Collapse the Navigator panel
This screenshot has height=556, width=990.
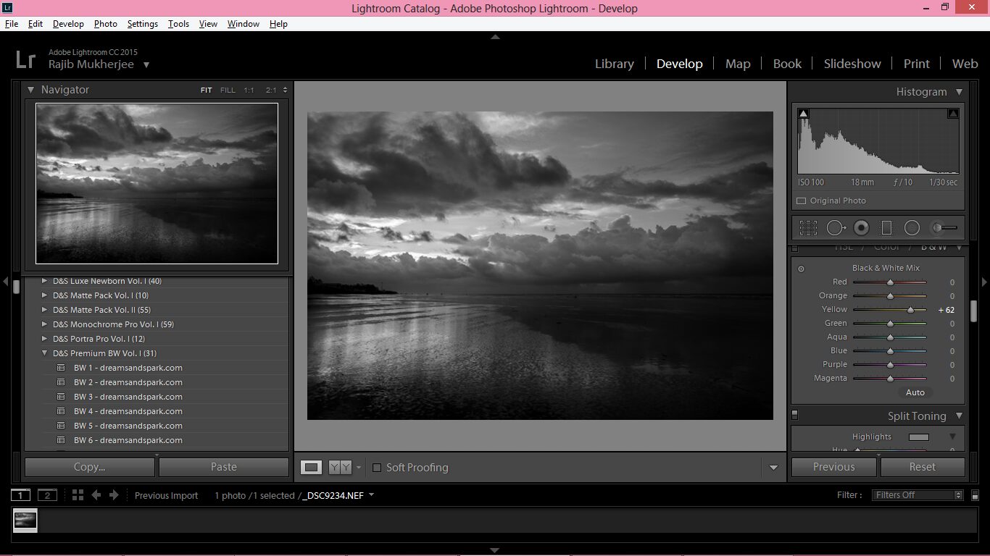pyautogui.click(x=31, y=90)
